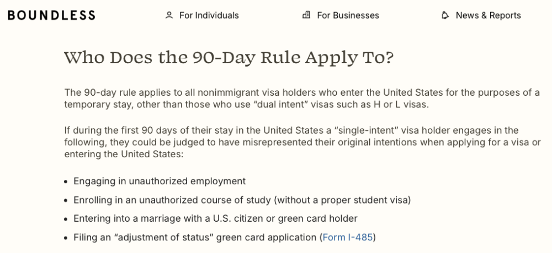Image resolution: width=552 pixels, height=253 pixels.
Task: Follow the Form I-485 link
Action: 347,238
